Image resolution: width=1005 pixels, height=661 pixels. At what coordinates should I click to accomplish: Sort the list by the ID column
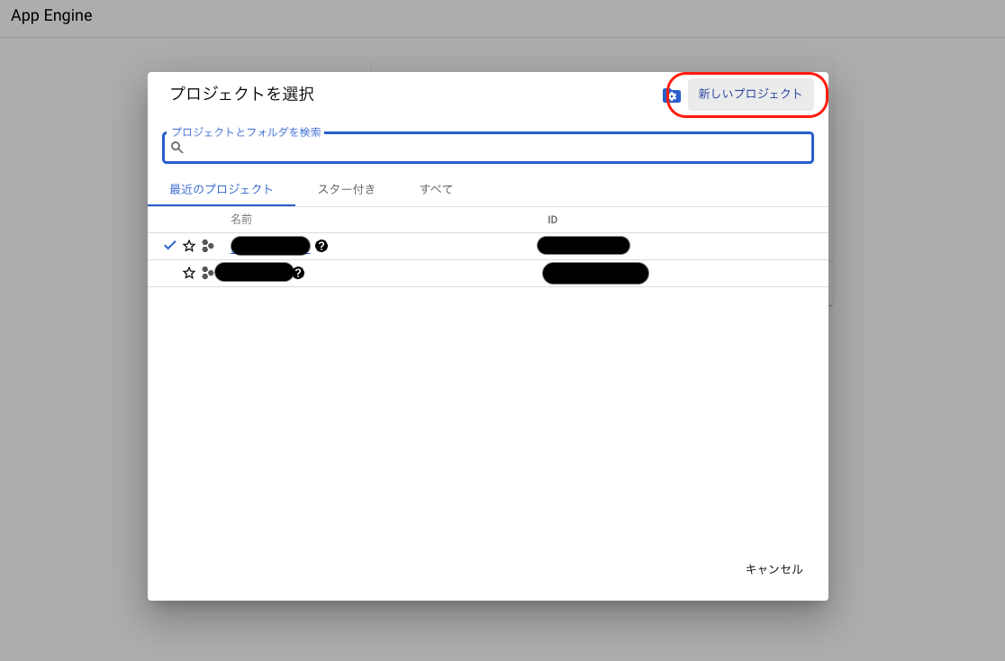pyautogui.click(x=552, y=219)
